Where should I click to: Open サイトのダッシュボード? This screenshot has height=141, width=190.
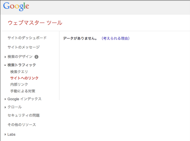pos(27,38)
